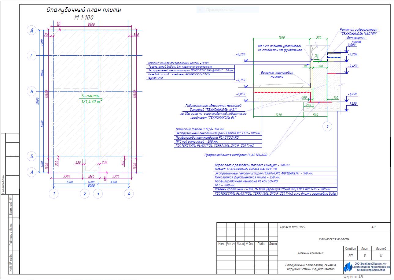
Task: Click 'ПГС под отмосткой - 200 мм.' line
Action: tap(197, 141)
